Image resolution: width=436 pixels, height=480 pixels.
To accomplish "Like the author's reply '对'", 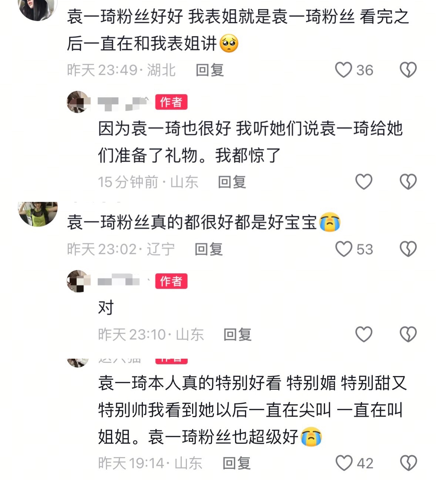I will tap(363, 334).
